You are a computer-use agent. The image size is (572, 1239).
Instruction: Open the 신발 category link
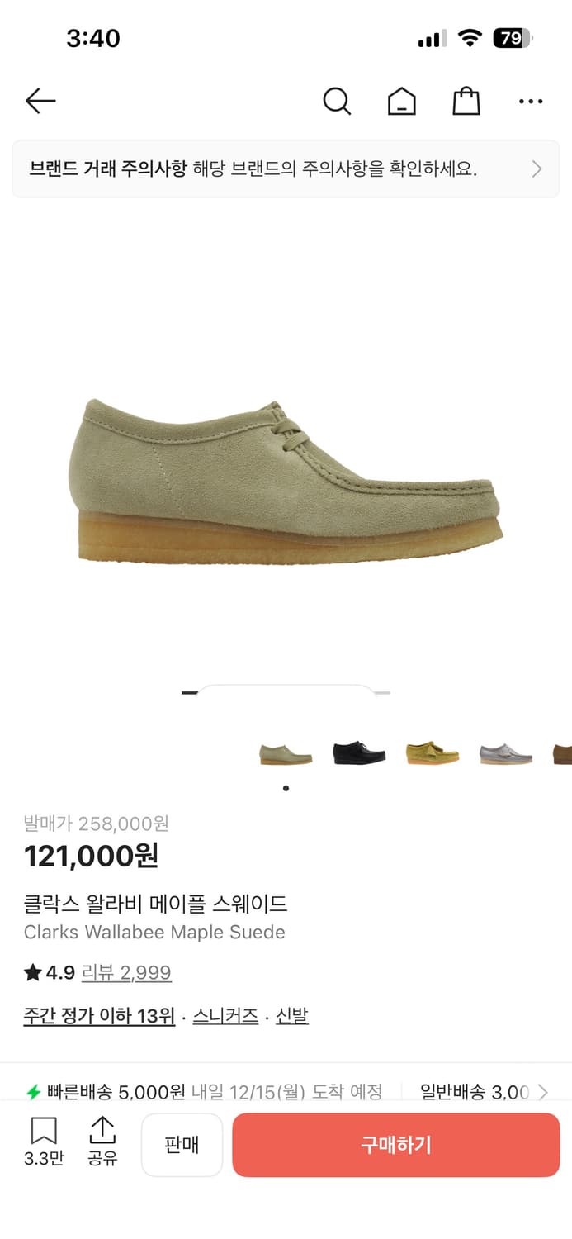[292, 1016]
